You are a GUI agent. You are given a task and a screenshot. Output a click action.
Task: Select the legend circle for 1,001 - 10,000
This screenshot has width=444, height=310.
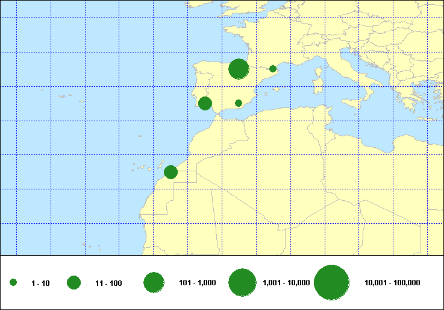[243, 283]
